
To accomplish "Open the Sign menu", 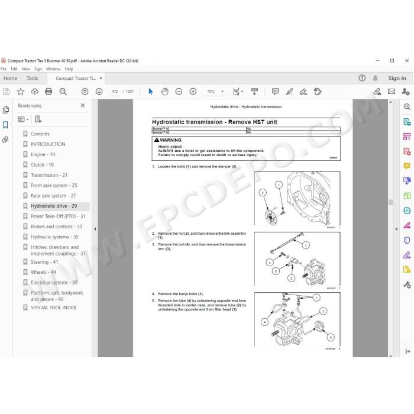I will [38, 69].
